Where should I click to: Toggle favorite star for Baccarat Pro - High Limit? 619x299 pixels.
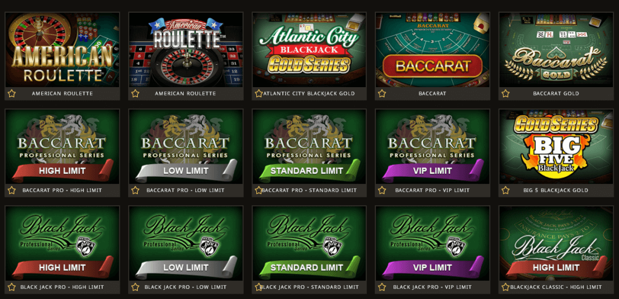click(12, 190)
